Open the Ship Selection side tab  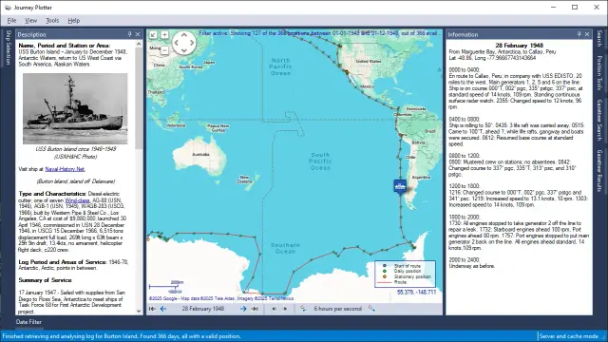(9, 47)
